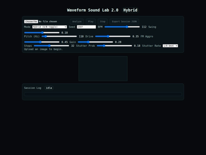
Task: Click the 'Upload an image to begin.' text
Action: 43,49
